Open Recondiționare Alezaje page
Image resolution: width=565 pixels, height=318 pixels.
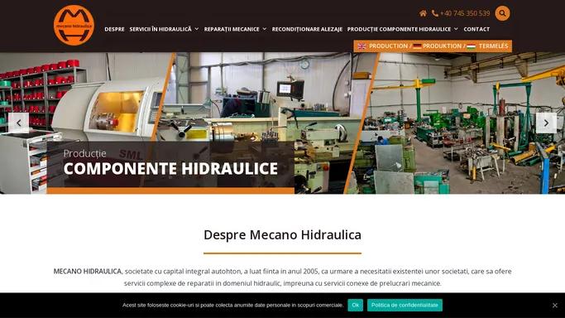point(307,29)
